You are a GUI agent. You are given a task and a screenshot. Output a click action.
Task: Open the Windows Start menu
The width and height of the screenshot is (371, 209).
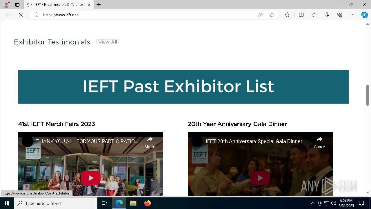click(7, 203)
